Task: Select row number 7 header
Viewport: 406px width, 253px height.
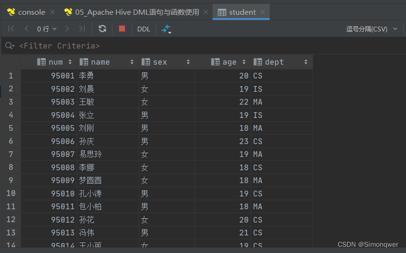Action: coord(11,154)
